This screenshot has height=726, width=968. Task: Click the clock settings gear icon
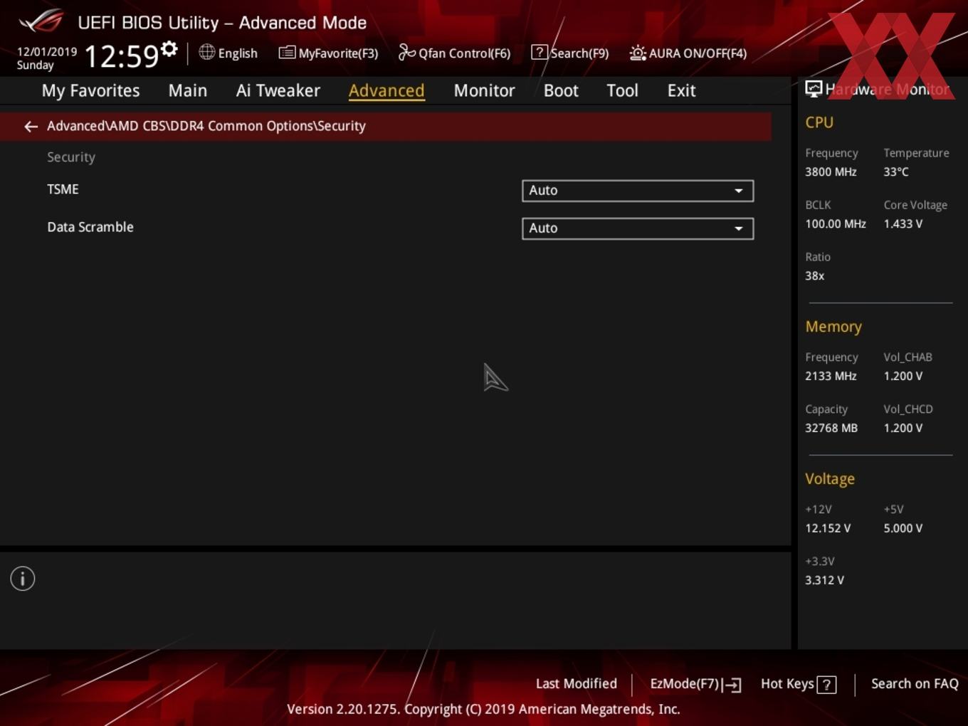pos(169,49)
